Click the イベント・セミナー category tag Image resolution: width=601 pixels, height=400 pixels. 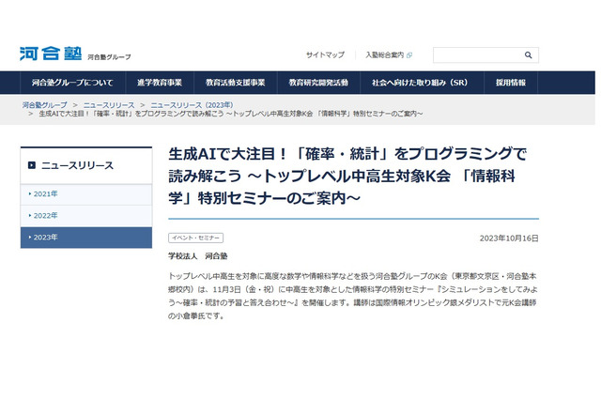click(196, 238)
